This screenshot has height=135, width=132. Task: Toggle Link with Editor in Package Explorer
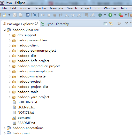(111, 23)
